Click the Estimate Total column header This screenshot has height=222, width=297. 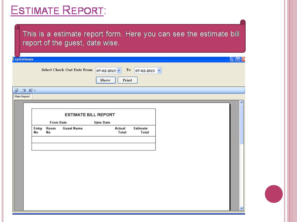click(x=141, y=130)
